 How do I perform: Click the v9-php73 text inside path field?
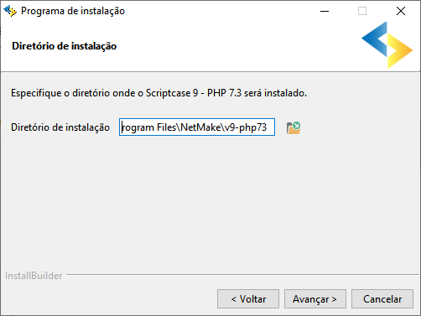246,127
